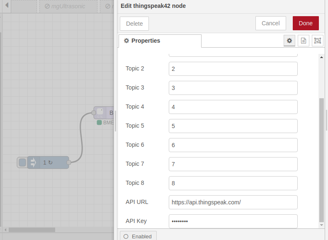Open the node appearance settings icon
328x240 pixels.
(318, 41)
